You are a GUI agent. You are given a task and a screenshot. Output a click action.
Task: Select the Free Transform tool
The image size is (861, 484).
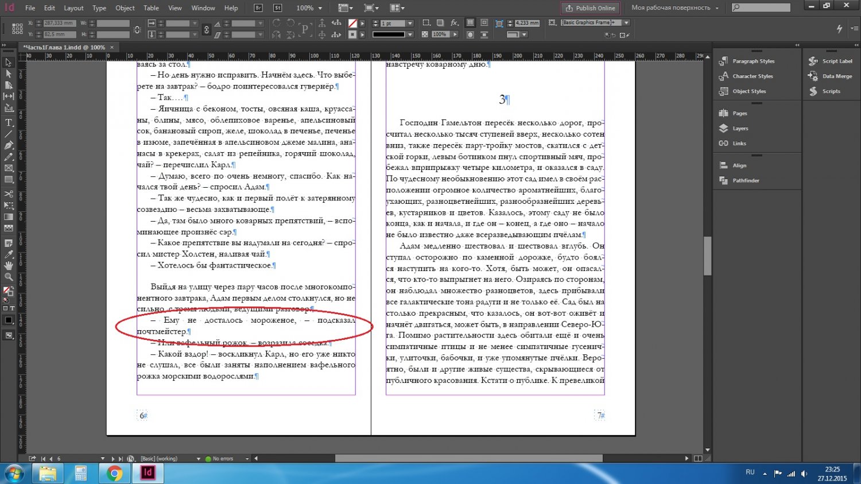tap(9, 206)
